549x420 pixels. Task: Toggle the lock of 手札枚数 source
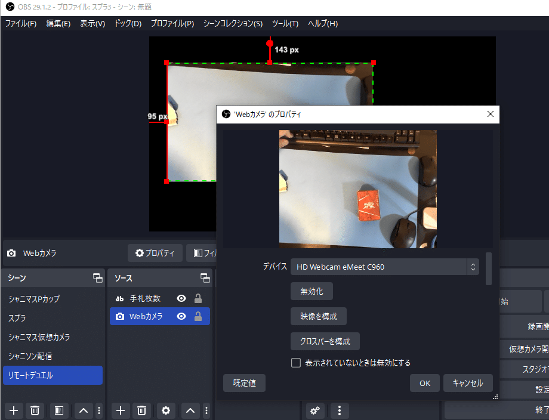pos(198,298)
